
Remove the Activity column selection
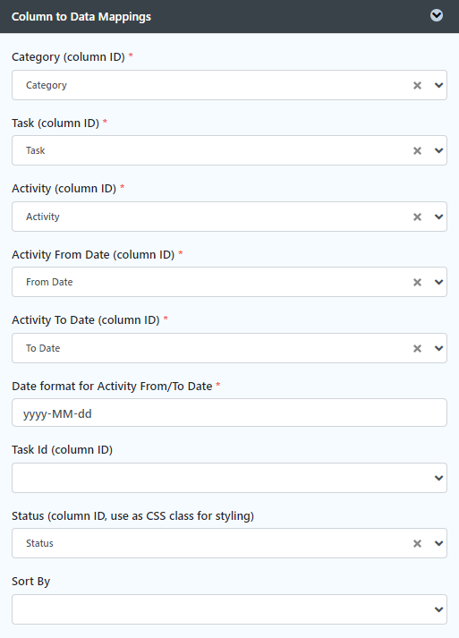(x=417, y=217)
